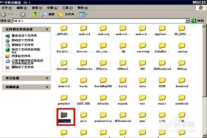This screenshot has width=207, height=138.
Task: Select the selected Pictures folder
Action: click(x=64, y=117)
